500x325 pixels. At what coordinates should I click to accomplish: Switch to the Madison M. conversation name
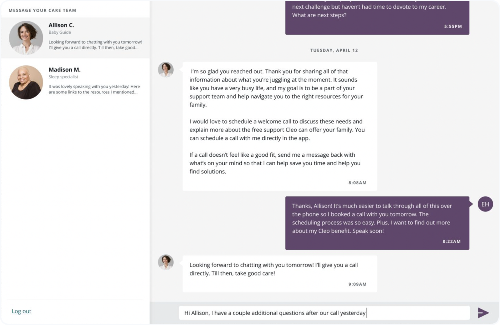(x=64, y=70)
